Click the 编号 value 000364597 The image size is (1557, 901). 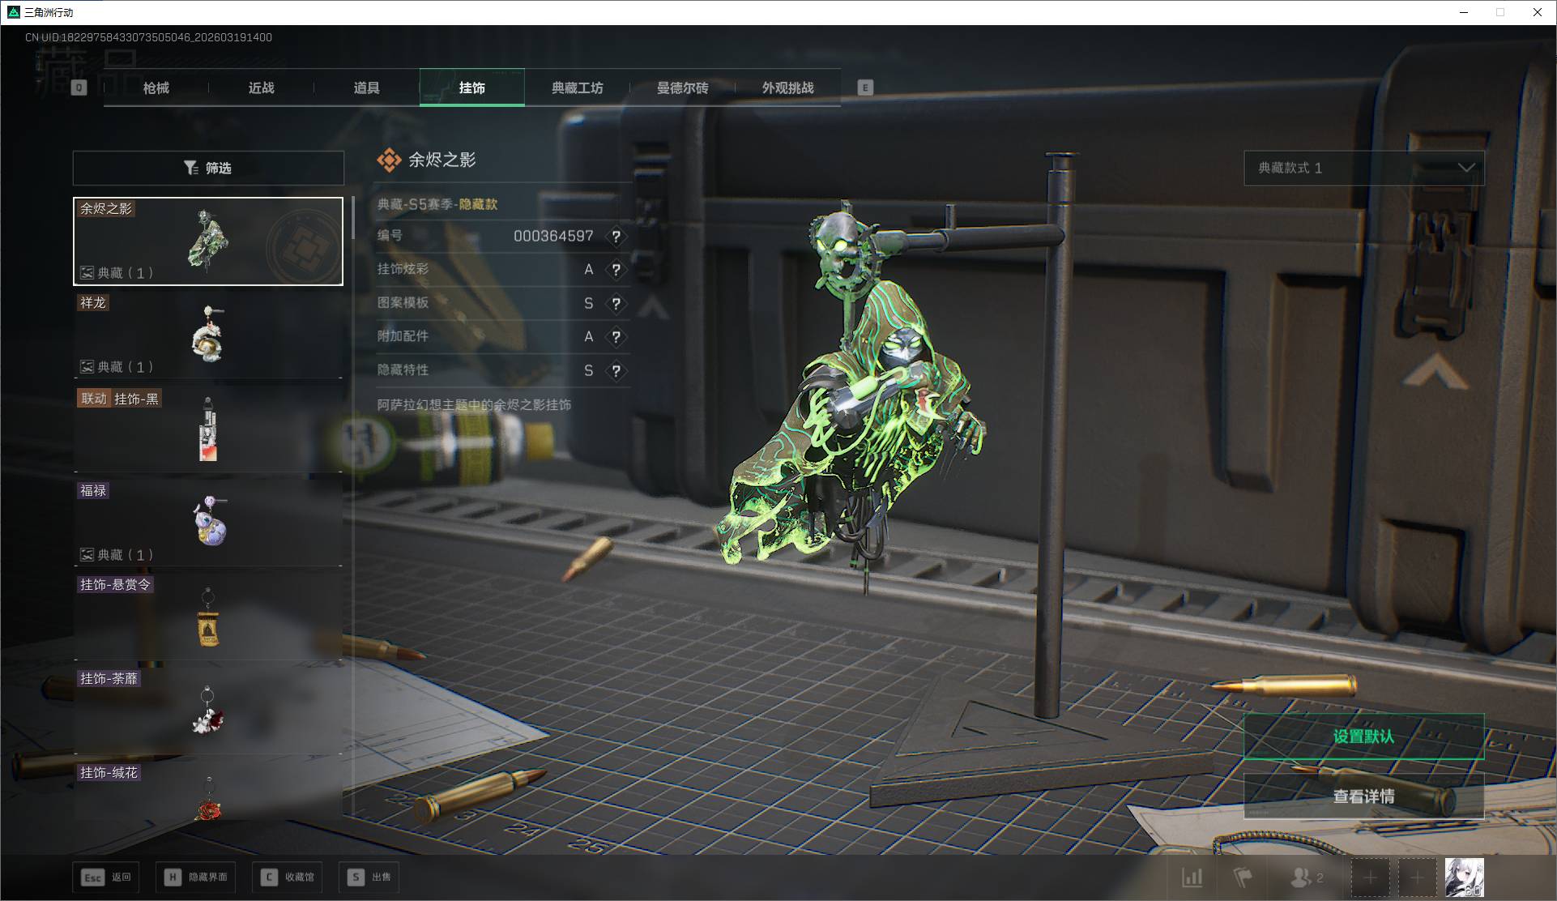(x=553, y=236)
